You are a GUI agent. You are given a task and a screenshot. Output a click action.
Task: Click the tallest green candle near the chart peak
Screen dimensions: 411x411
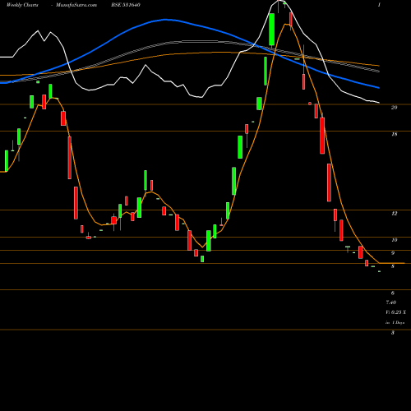(x=272, y=30)
